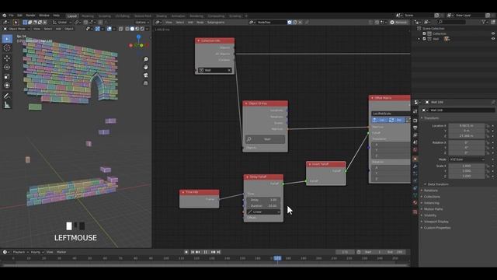This screenshot has height=280, width=497.
Task: Open the Render properties tab icon
Action: point(415,121)
